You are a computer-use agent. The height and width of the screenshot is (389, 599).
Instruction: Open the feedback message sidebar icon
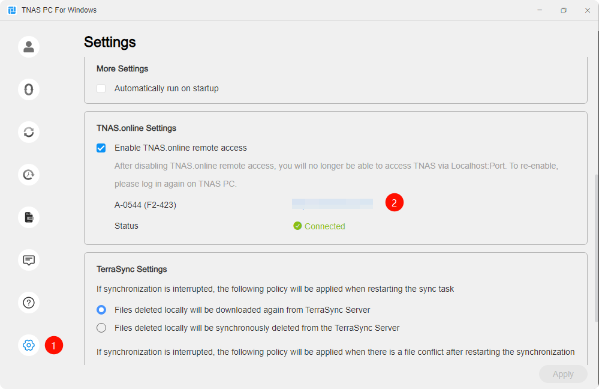29,260
